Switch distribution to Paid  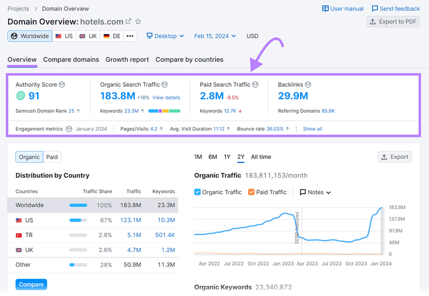click(52, 157)
